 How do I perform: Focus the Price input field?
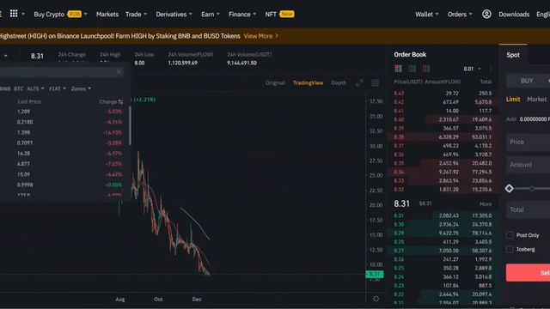click(x=528, y=142)
